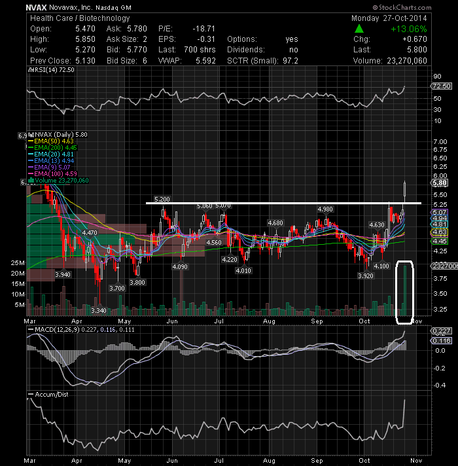Click the Ask 5.780 value

point(137,29)
